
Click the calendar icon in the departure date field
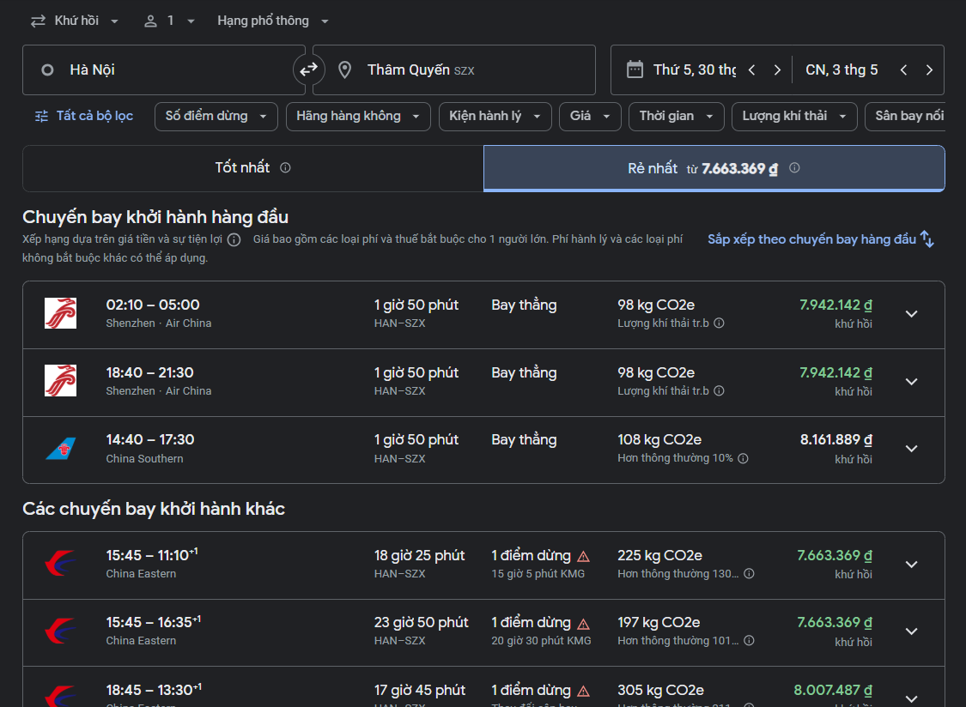[635, 69]
